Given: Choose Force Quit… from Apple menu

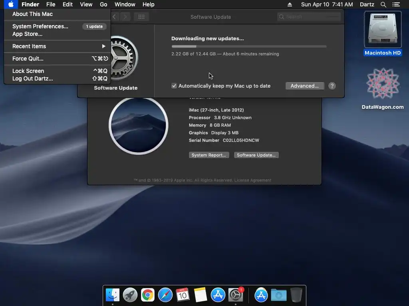Looking at the screenshot, I should [x=58, y=59].
